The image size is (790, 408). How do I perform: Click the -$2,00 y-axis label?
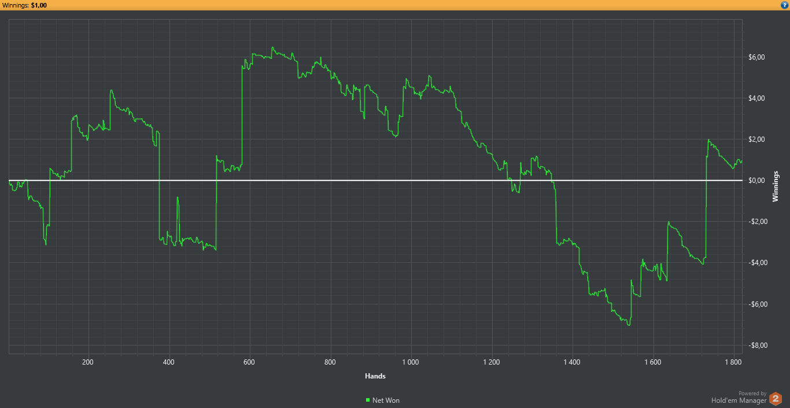(x=756, y=222)
